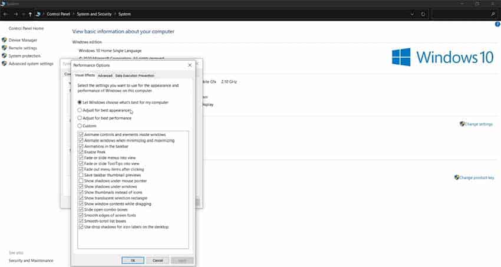Open System protection link

click(25, 56)
